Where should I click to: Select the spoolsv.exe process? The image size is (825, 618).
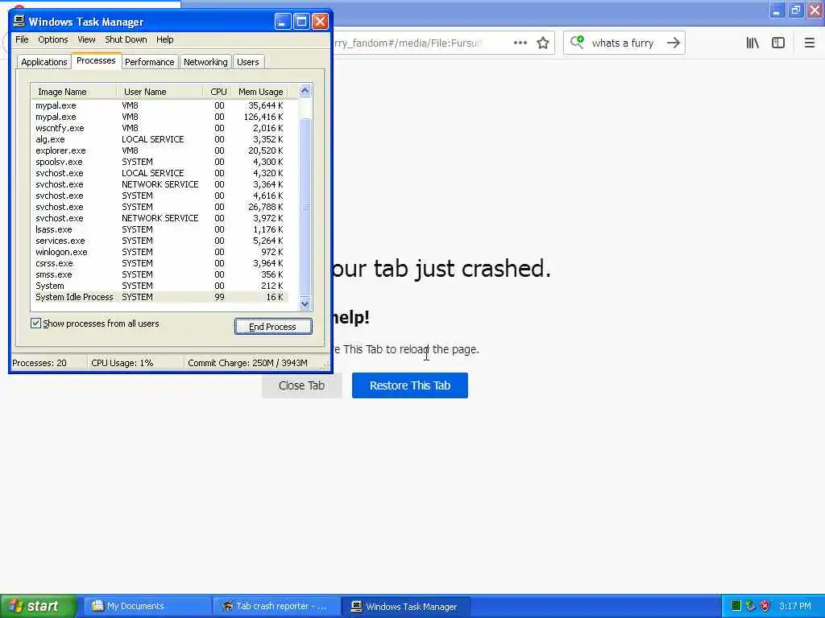(160, 162)
